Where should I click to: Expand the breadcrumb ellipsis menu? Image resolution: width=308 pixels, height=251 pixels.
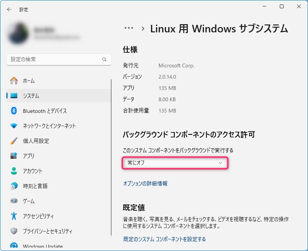pos(129,28)
